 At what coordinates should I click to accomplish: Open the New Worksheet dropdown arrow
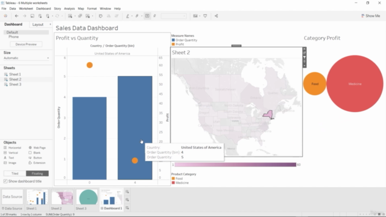(75, 16)
